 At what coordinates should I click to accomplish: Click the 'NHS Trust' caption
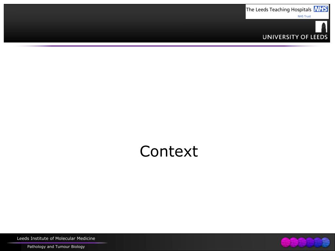pyautogui.click(x=304, y=16)
